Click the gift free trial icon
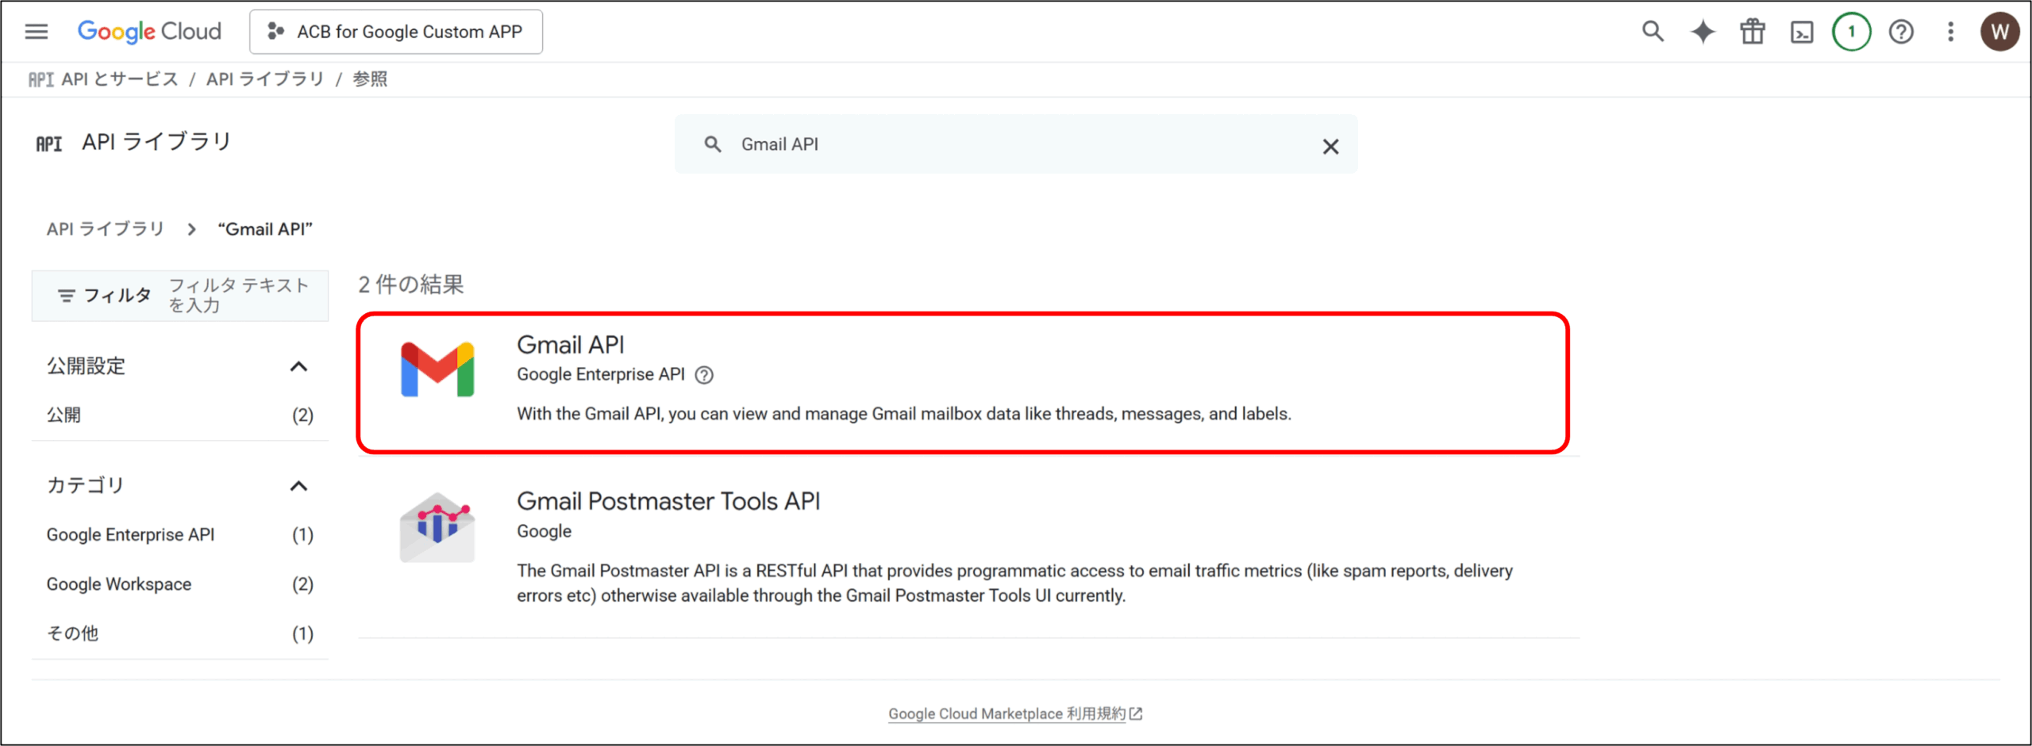The width and height of the screenshot is (2032, 746). [1753, 32]
